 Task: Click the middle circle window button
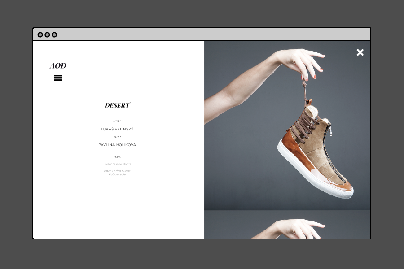click(47, 35)
